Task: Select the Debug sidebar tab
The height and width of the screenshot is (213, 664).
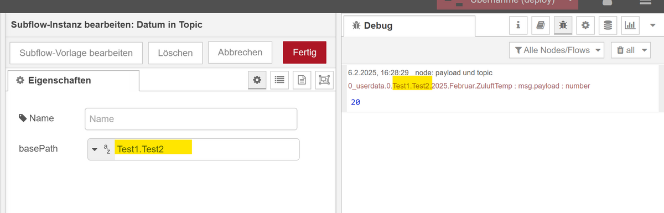Action: click(x=409, y=26)
